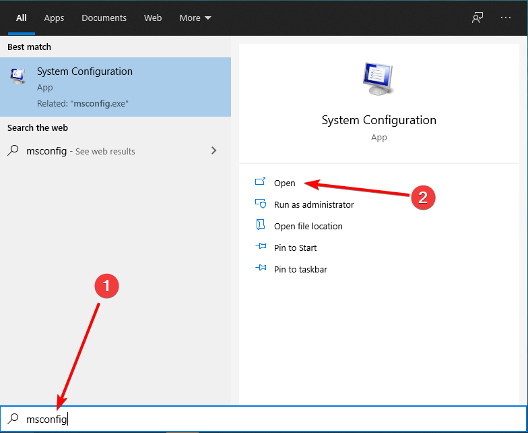
Task: Click the large System Configuration icon in preview pane
Action: coord(378,80)
